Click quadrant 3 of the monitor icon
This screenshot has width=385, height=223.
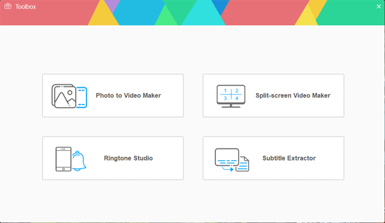(225, 99)
